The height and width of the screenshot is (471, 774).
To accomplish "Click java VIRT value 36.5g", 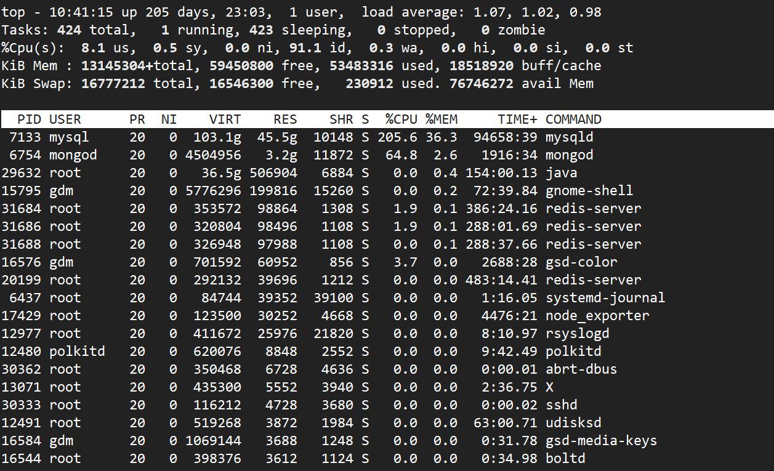I will 221,173.
